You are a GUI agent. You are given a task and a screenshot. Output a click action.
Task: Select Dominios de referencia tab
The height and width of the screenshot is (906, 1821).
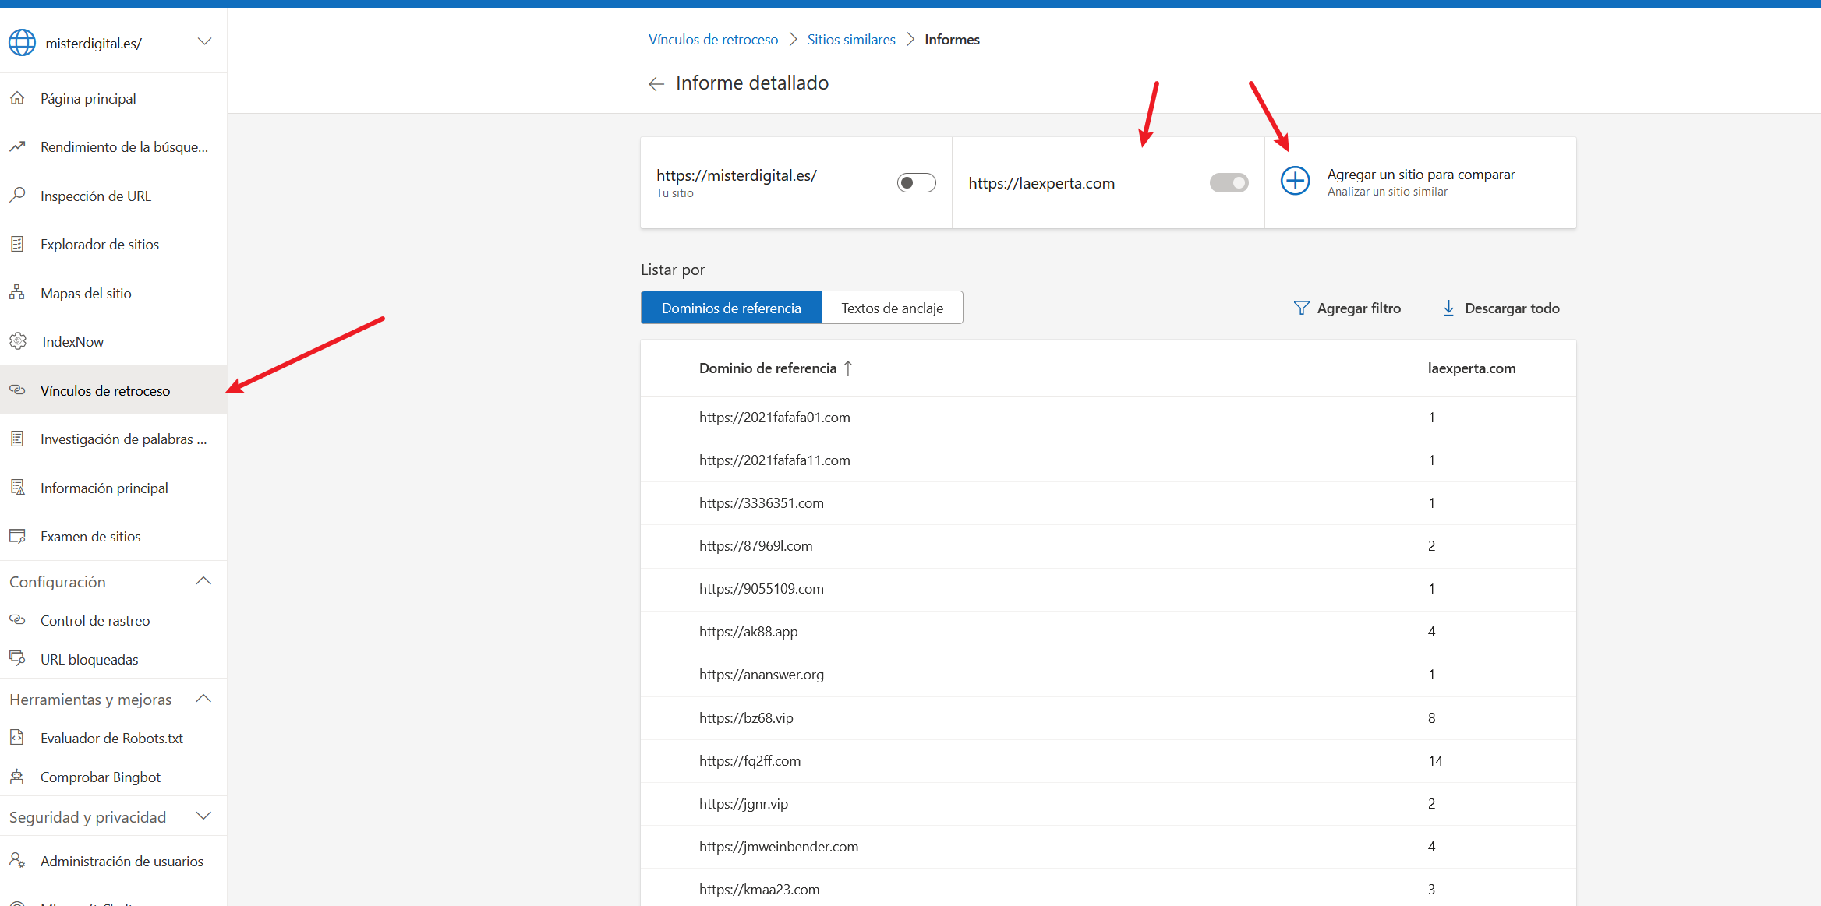click(730, 308)
